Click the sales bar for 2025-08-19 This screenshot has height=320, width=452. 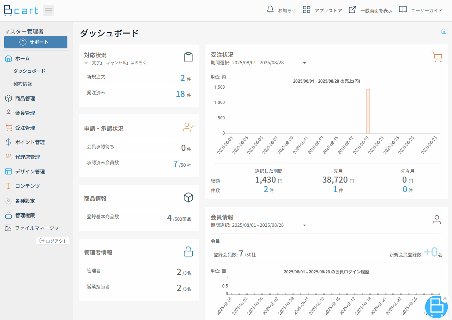[x=368, y=112]
